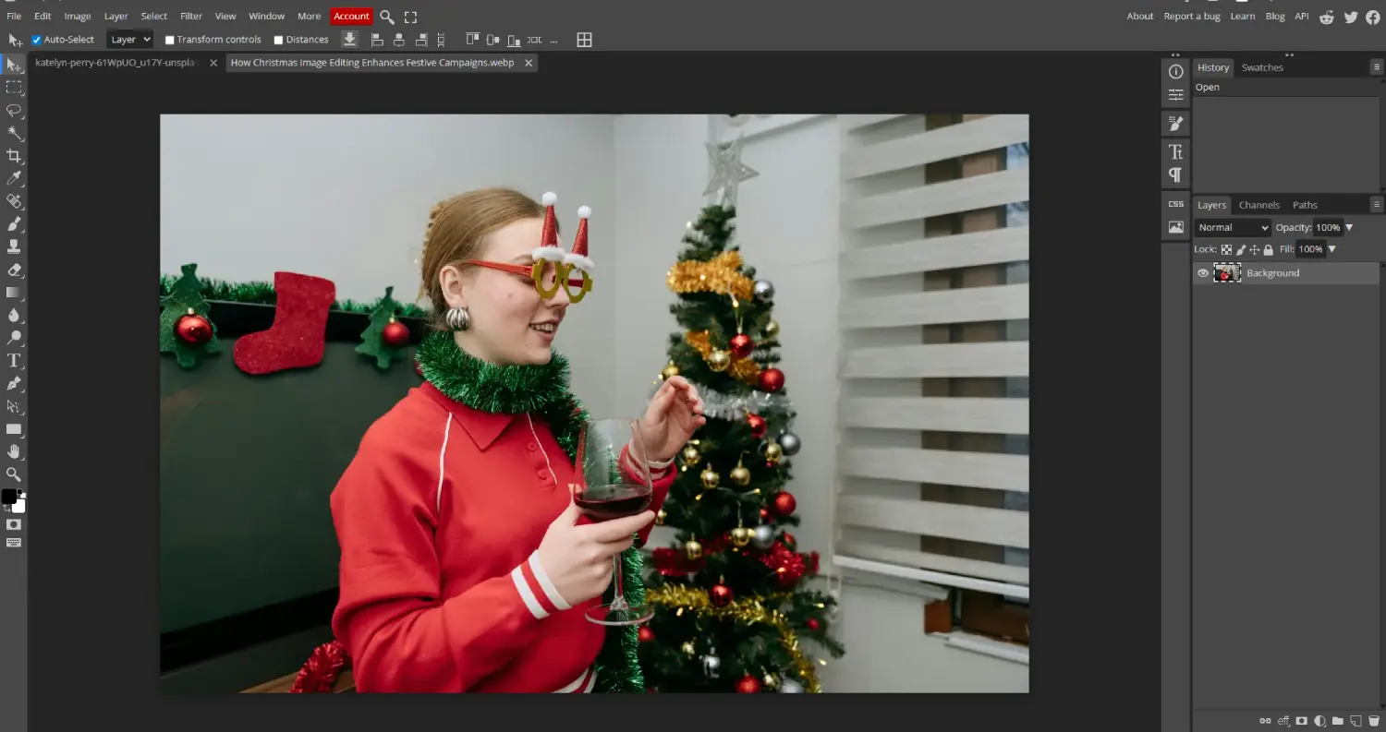Click the black foreground color swatch

pyautogui.click(x=9, y=497)
